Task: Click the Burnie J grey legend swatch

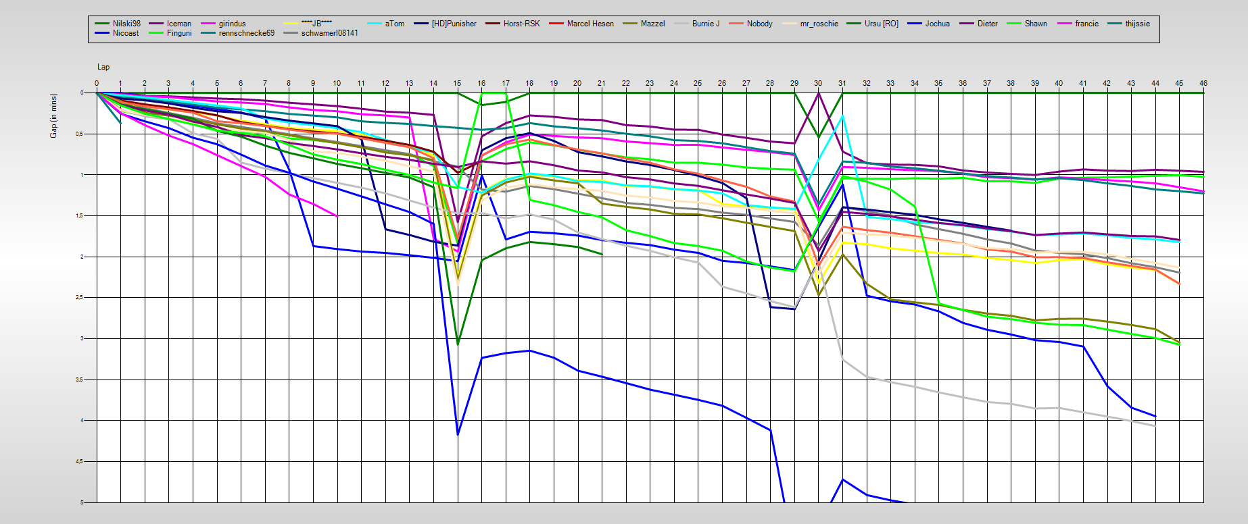Action: coord(681,24)
